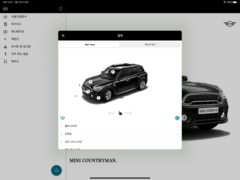The image size is (240, 180).
Task: Open the 퀵가이드 menu item
Action: click(x=33, y=24)
